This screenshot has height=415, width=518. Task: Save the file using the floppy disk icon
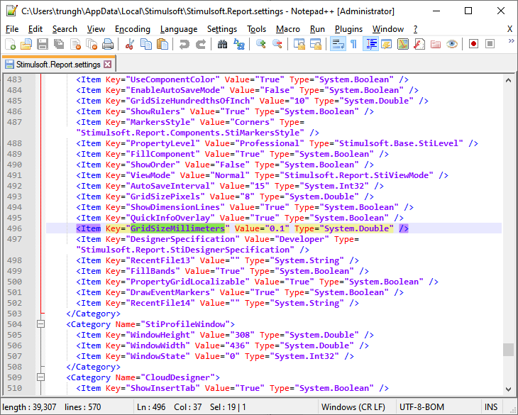tap(43, 44)
